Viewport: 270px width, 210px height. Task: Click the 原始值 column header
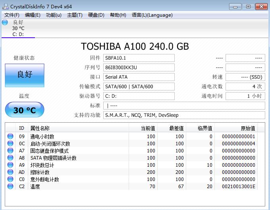236,128
